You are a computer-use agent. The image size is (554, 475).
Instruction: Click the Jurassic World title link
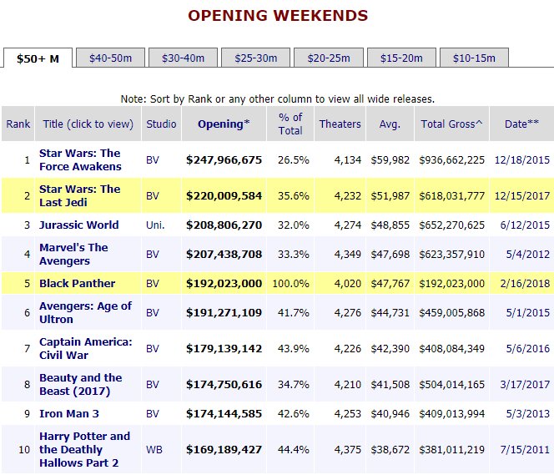pos(78,225)
